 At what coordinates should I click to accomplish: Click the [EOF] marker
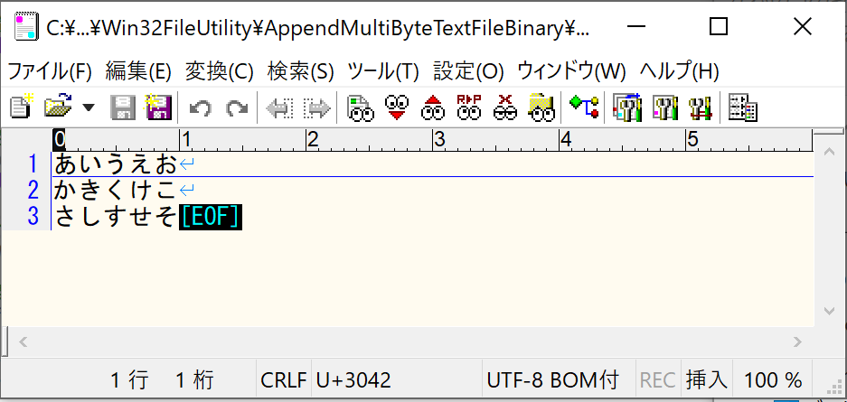[210, 217]
